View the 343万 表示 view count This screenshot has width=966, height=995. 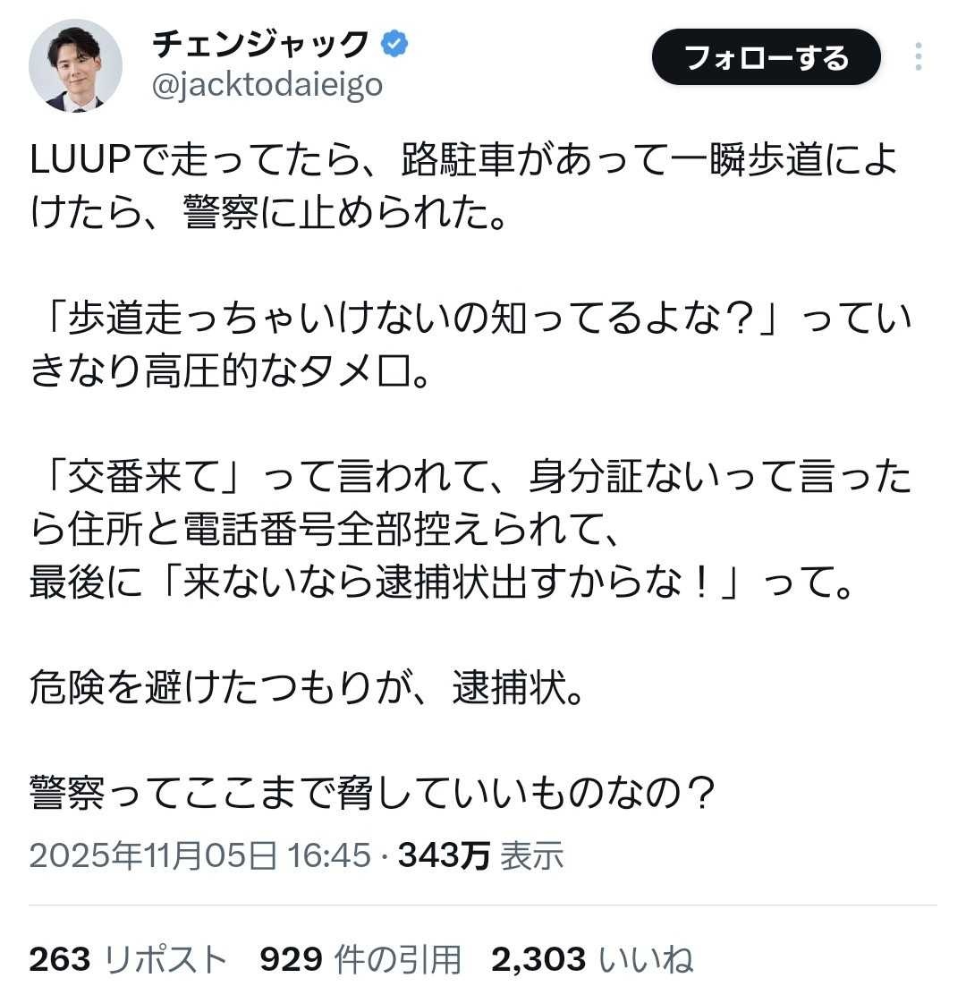coord(480,855)
